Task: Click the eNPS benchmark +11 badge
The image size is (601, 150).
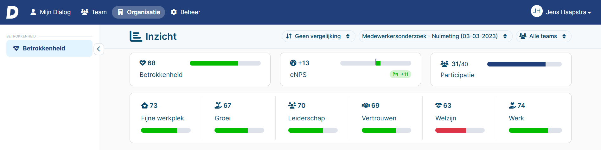Action: [400, 74]
